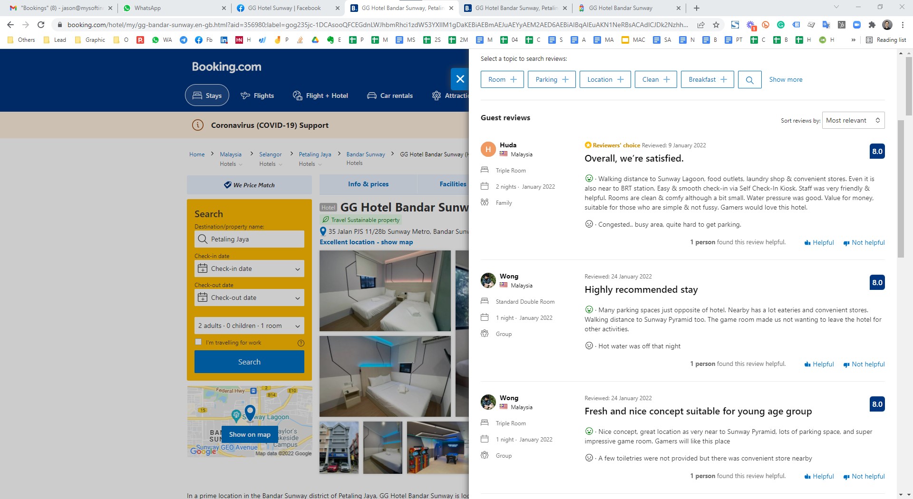Click the review search magnifier icon
This screenshot has width=913, height=499.
click(x=749, y=80)
